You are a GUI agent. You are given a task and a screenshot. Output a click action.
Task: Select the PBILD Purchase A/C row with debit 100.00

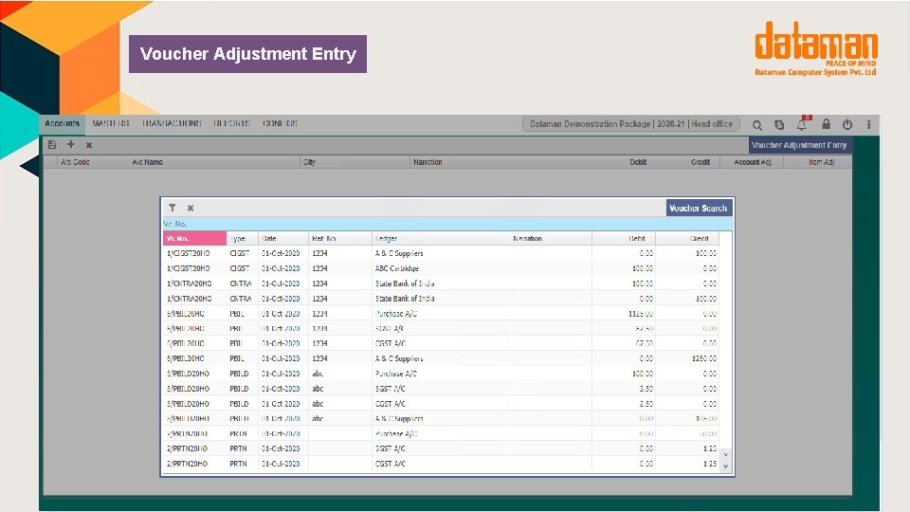pyautogui.click(x=441, y=374)
